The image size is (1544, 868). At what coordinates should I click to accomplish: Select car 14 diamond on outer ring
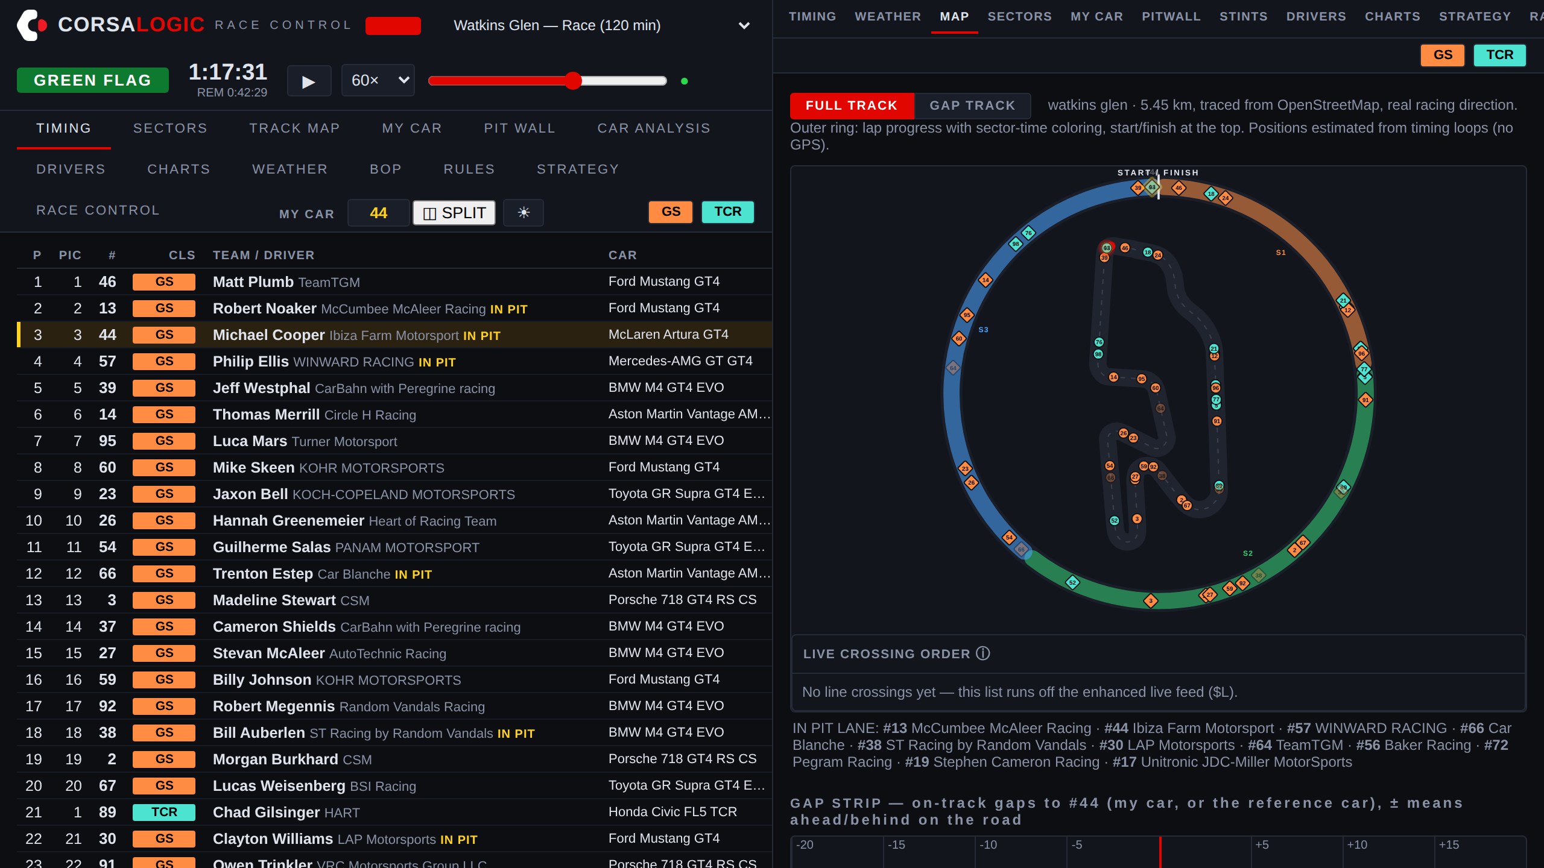(x=986, y=280)
